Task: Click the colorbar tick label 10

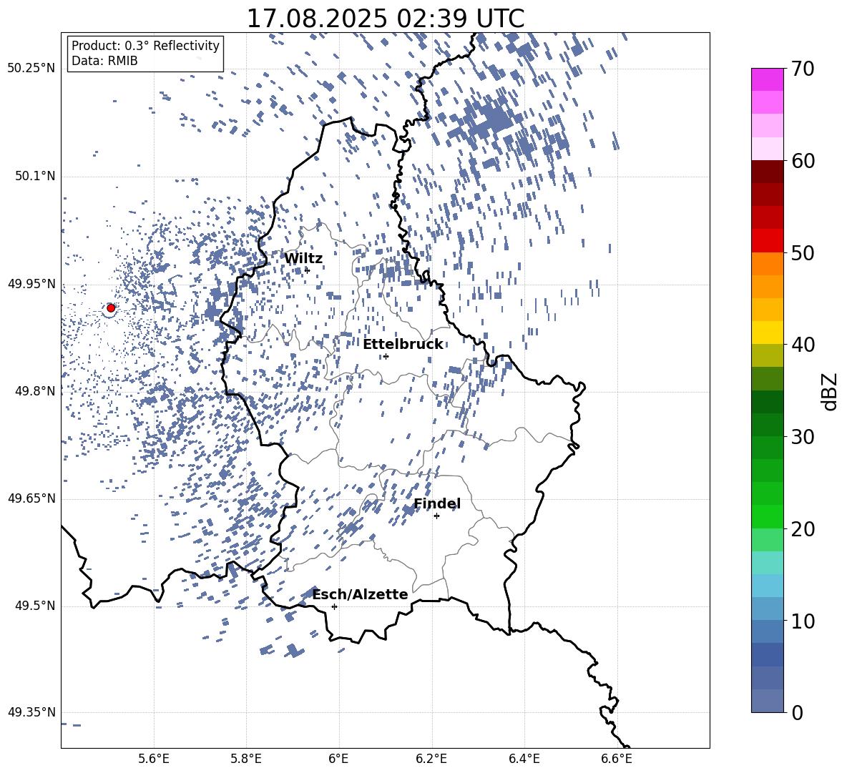Action: pos(803,621)
